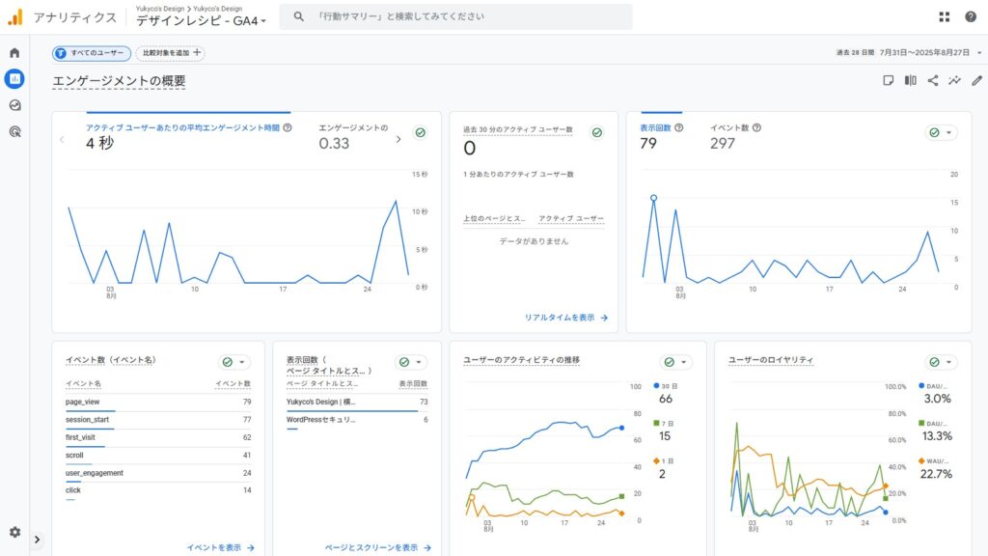Click the check status icon on engagement card
Image resolution: width=988 pixels, height=556 pixels.
(421, 132)
